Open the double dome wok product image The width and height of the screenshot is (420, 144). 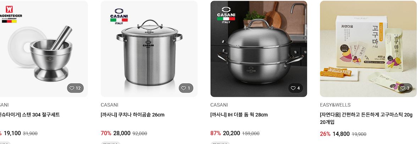[x=259, y=49]
